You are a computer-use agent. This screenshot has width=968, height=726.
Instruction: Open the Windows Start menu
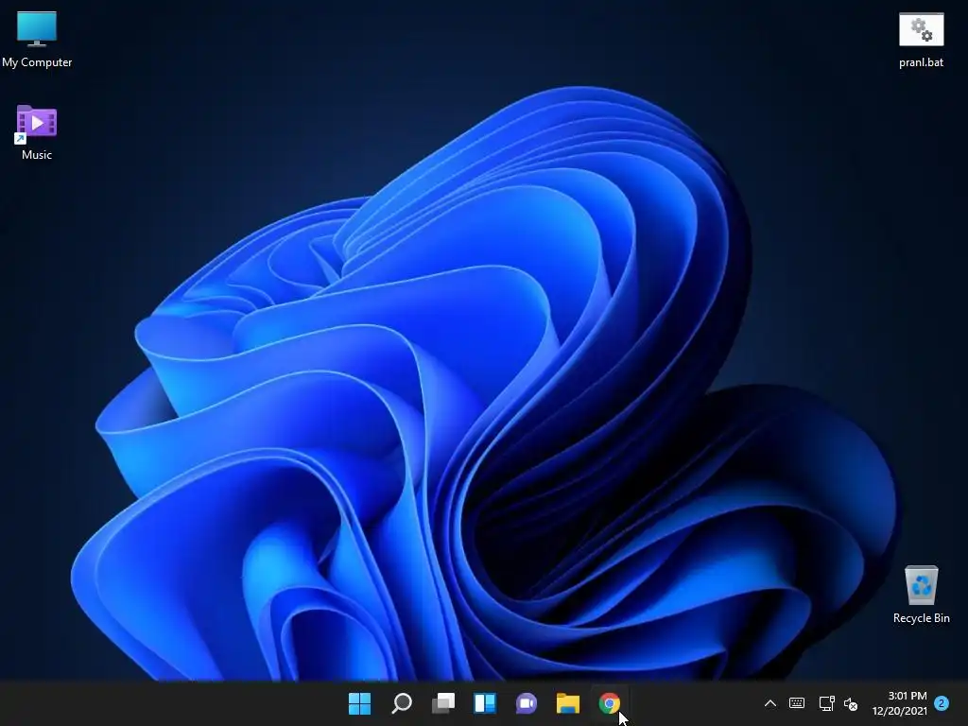click(x=359, y=703)
